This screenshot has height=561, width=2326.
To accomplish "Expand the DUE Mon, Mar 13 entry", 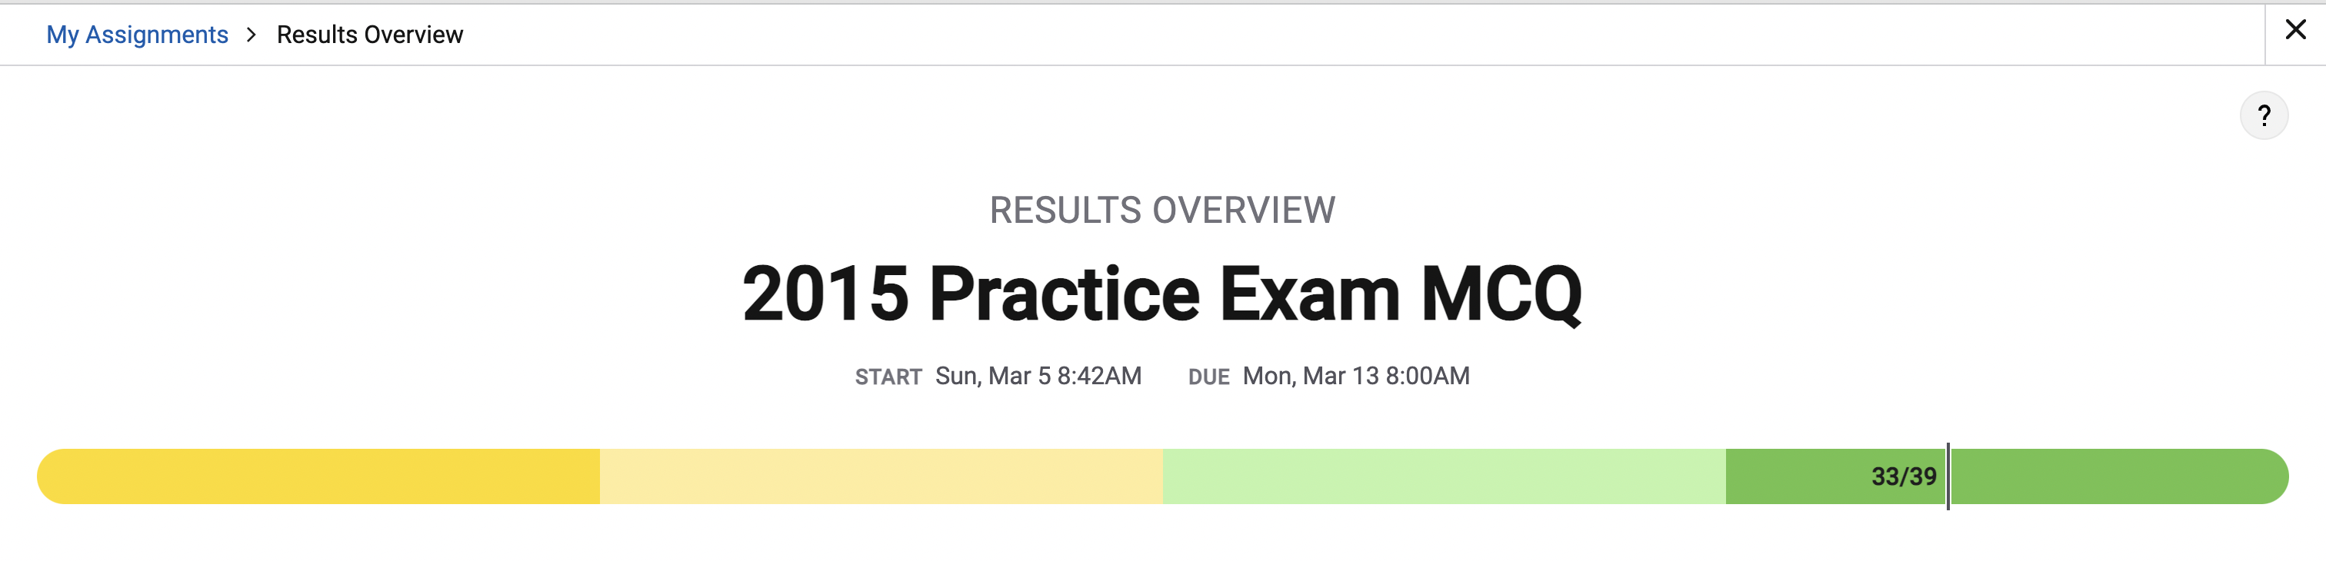I will 1356,376.
